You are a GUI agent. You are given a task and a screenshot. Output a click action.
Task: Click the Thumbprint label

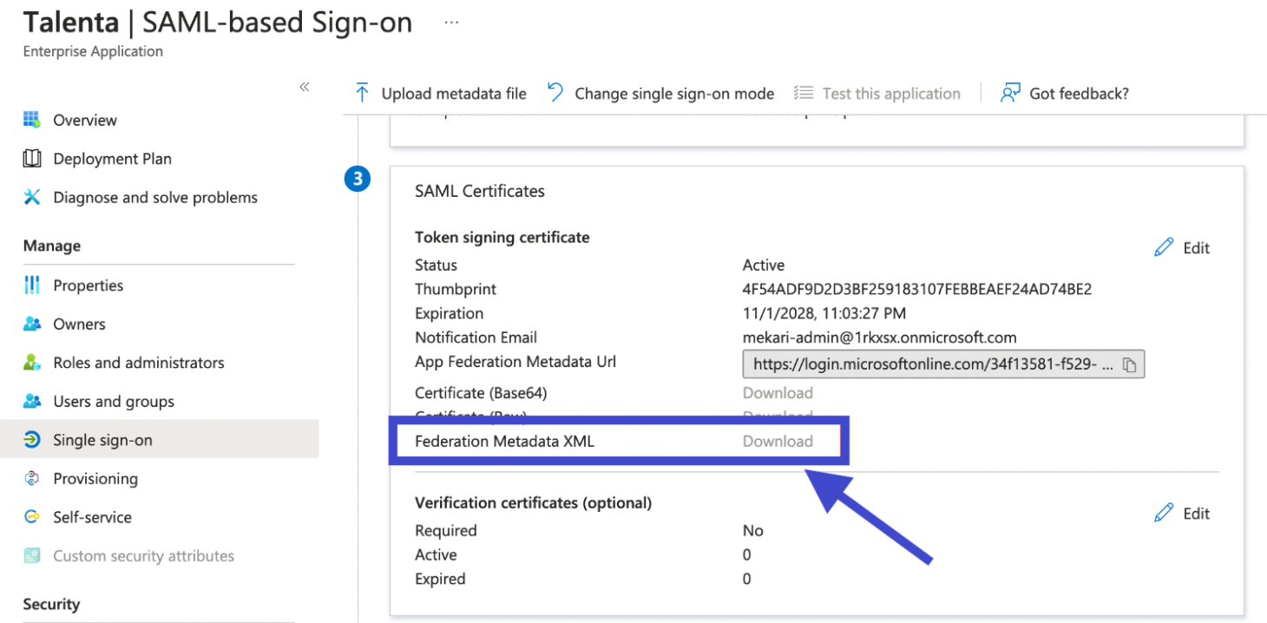(x=456, y=289)
